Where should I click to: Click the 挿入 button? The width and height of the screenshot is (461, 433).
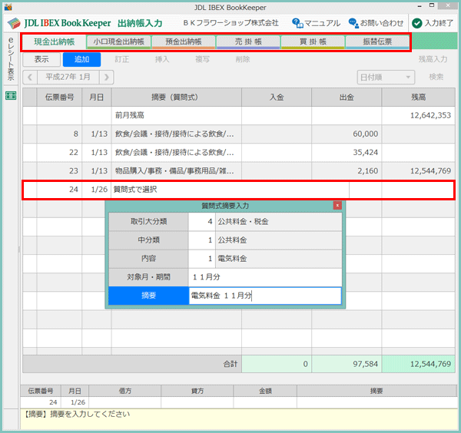pyautogui.click(x=162, y=59)
